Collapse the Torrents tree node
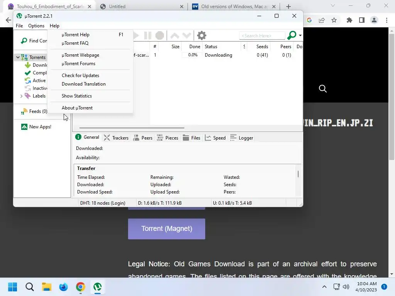 pos(18,57)
